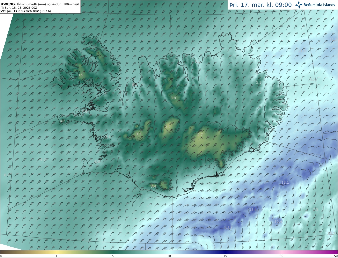Click the colorbar tick label 30
Screen dimensions: 338x258
281,256
